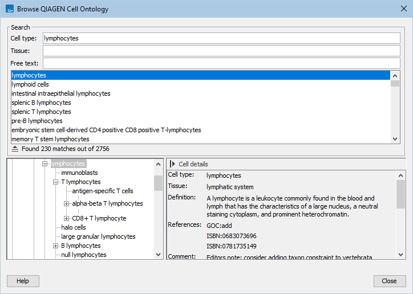This screenshot has height=294, width=413.
Task: Expand the B lymphocytes tree node
Action: (56, 246)
